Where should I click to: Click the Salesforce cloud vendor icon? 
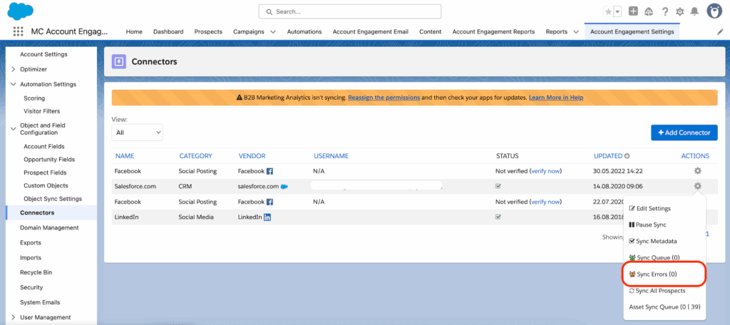(x=284, y=186)
